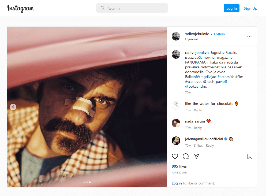Click jelenagavrilovicofficial verified badge
The width and height of the screenshot is (266, 196).
point(226,139)
